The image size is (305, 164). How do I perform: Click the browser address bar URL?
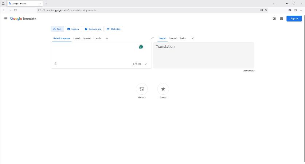pyautogui.click(x=72, y=10)
